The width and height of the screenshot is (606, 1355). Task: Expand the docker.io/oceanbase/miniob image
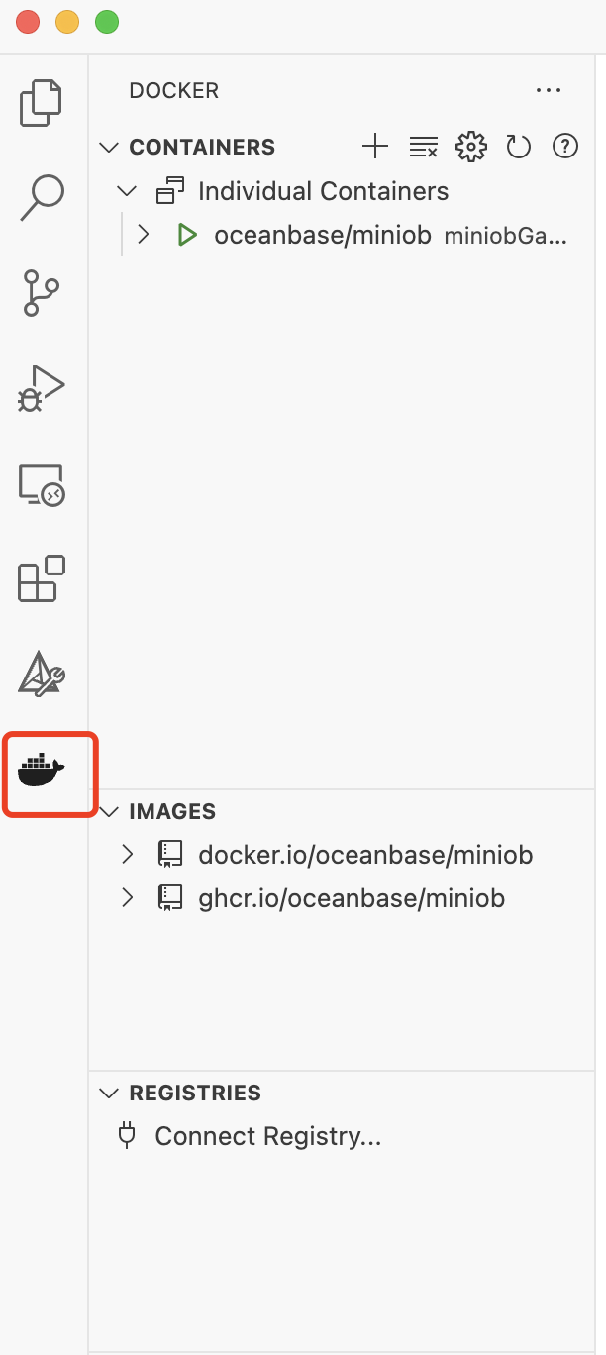tap(128, 854)
